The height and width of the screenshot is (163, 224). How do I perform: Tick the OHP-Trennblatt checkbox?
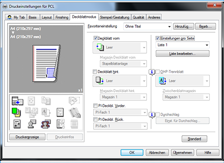point(158,72)
